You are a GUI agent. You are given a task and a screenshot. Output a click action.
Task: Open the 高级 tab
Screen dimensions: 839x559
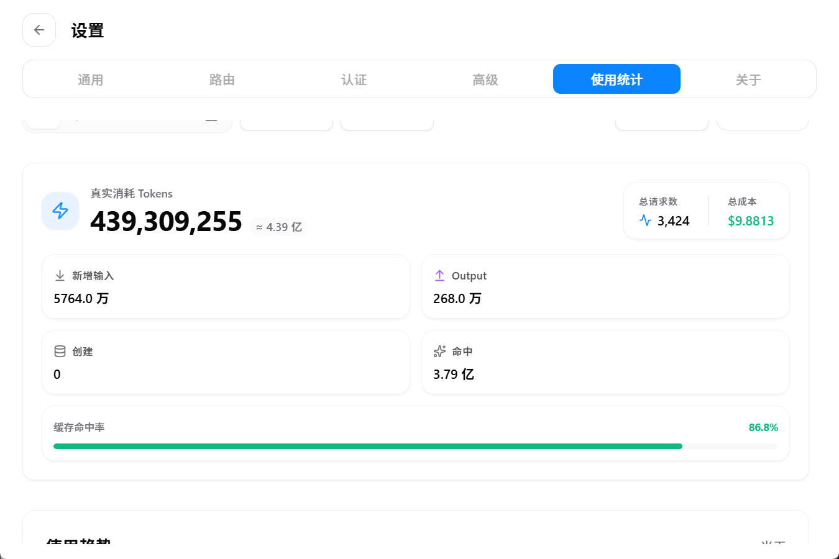coord(485,80)
